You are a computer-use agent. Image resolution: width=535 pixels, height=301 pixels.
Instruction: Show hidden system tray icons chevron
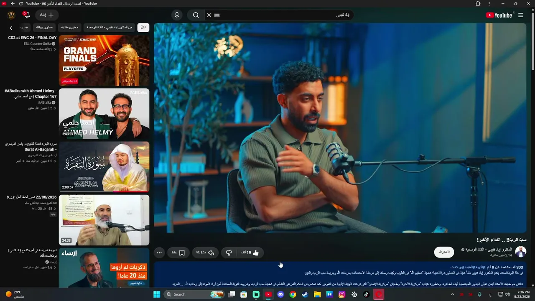pyautogui.click(x=453, y=294)
